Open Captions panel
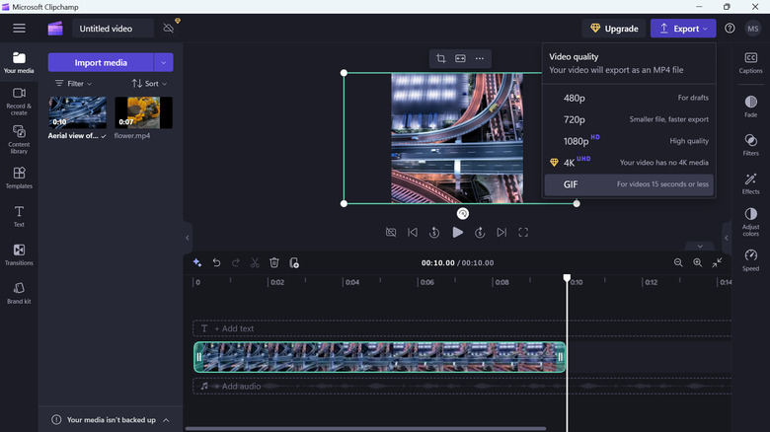 [751, 63]
